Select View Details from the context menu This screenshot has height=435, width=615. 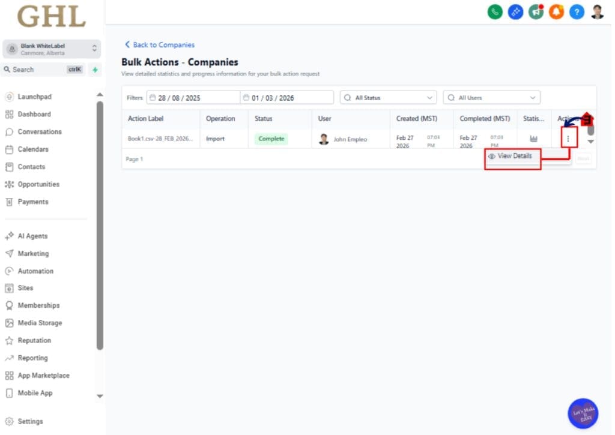click(x=512, y=156)
